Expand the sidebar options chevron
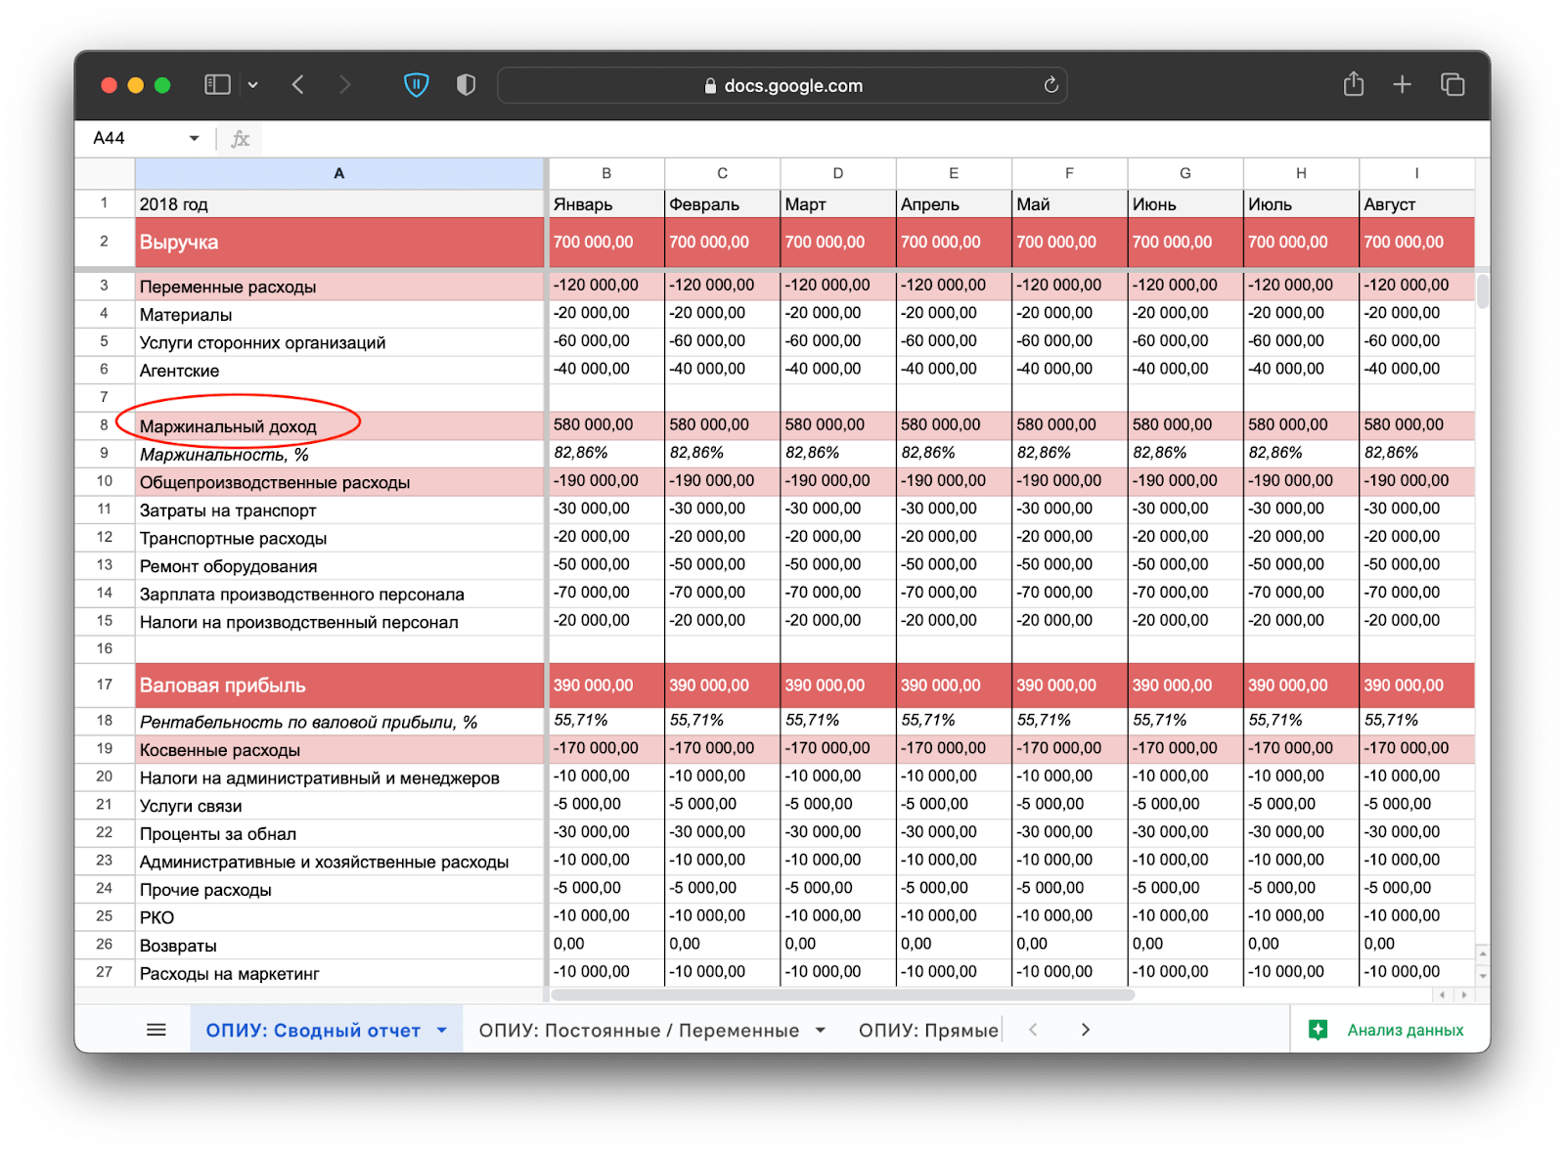This screenshot has width=1565, height=1151. [253, 85]
